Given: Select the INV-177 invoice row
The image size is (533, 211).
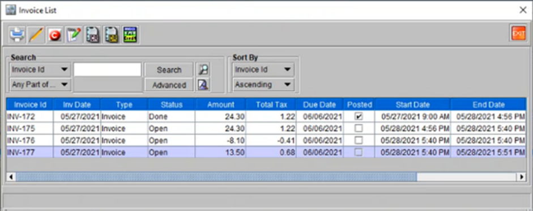Looking at the screenshot, I should click(x=266, y=152).
